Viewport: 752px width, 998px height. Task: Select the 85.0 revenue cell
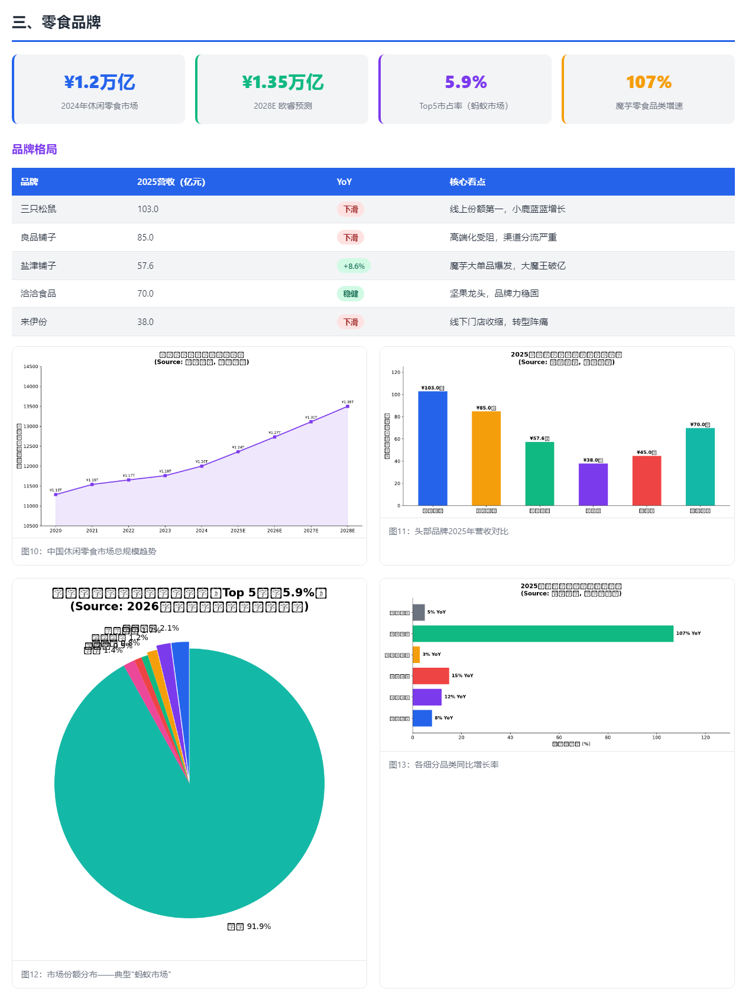[145, 238]
